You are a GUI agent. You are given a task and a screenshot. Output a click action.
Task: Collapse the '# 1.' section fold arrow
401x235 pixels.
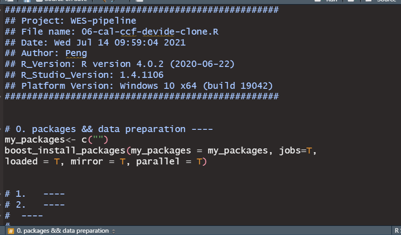click(1, 194)
